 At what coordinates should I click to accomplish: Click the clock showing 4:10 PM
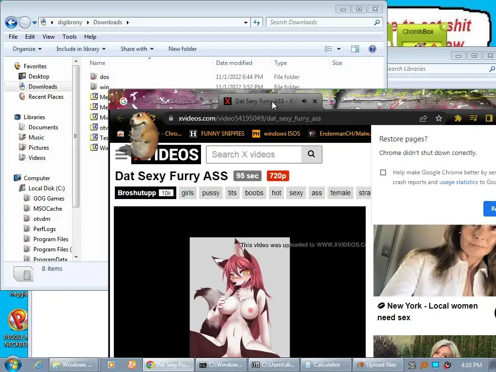471,365
